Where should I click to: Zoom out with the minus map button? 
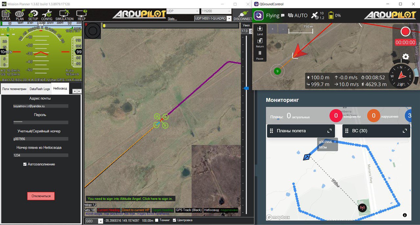[x=283, y=29]
